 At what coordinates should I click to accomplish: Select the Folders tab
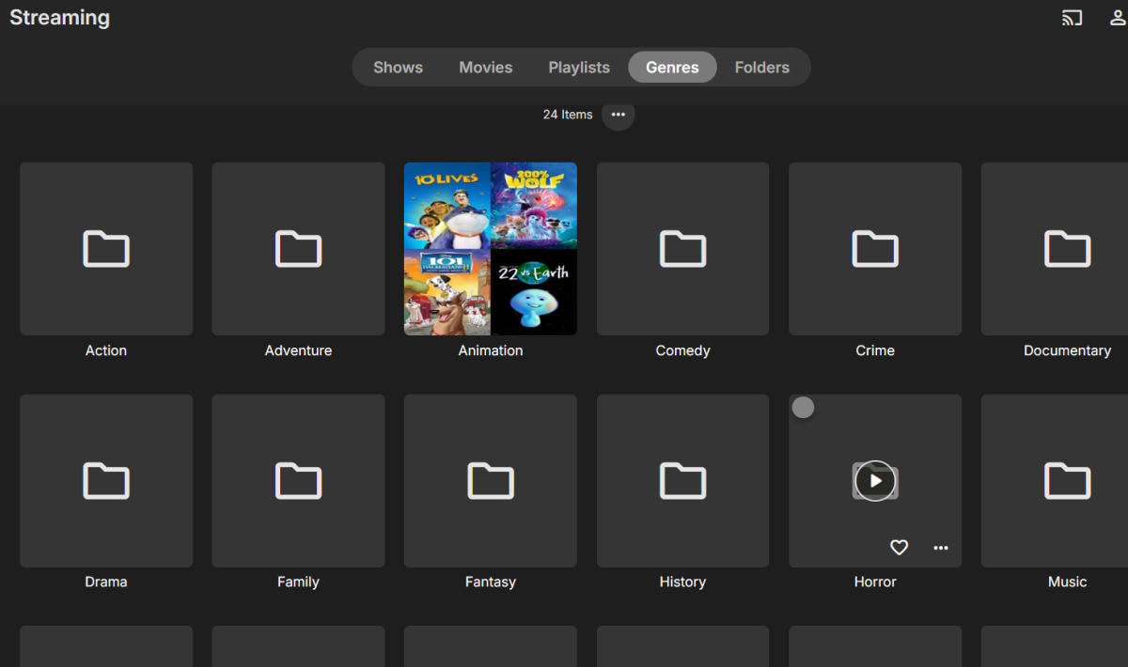(x=761, y=68)
